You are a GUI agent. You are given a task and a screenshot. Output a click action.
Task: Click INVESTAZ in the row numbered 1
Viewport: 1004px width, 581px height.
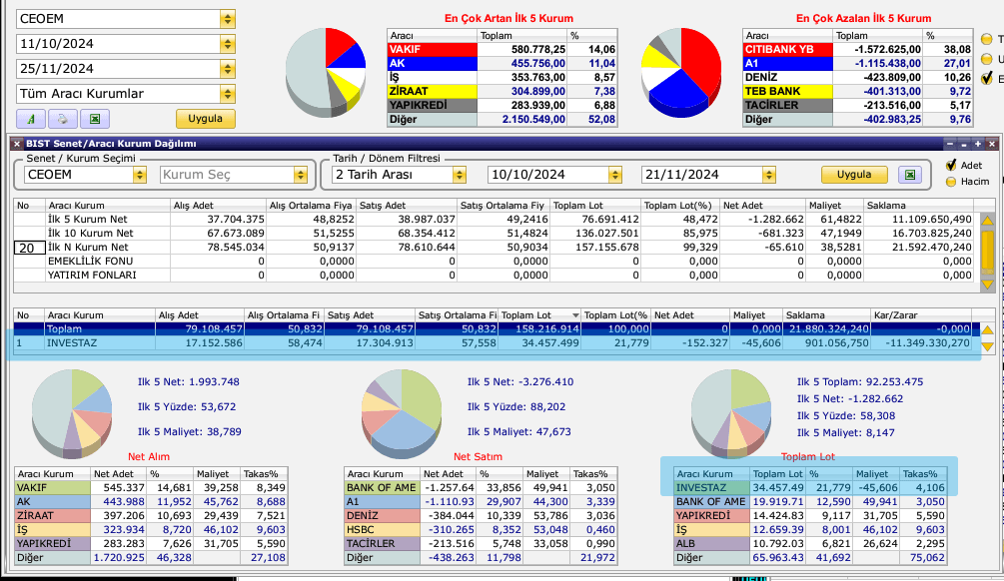pos(72,343)
